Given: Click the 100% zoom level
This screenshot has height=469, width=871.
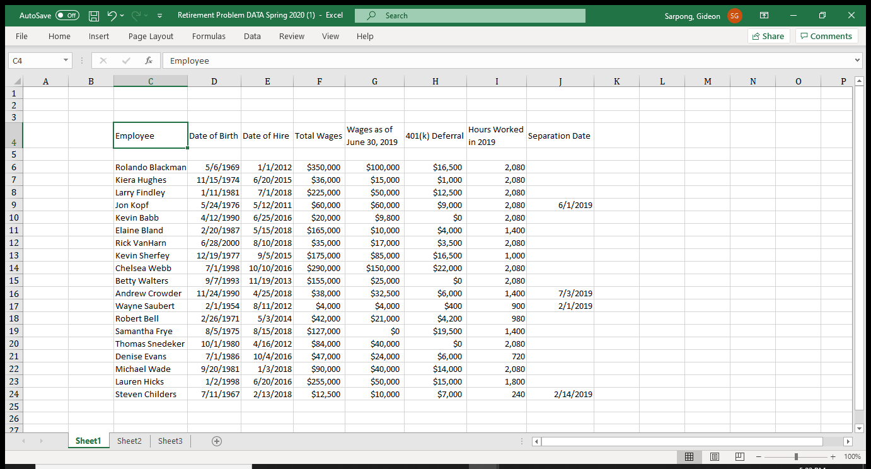Looking at the screenshot, I should pyautogui.click(x=852, y=456).
